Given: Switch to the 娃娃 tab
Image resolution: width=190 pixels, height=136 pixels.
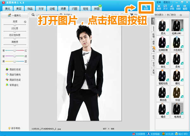Looking at the screenshot, I should 86,9.
